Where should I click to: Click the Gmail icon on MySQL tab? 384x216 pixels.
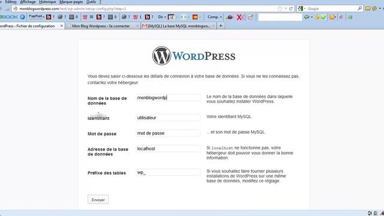tap(145, 26)
